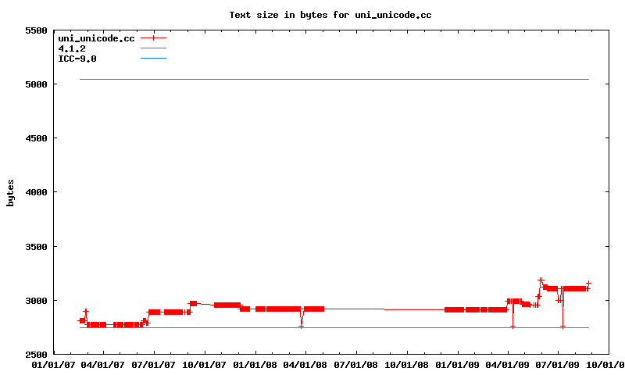Viewport: 625px width, 375px height.
Task: Click the red 4.1.2 legend line sample
Action: coord(154,48)
